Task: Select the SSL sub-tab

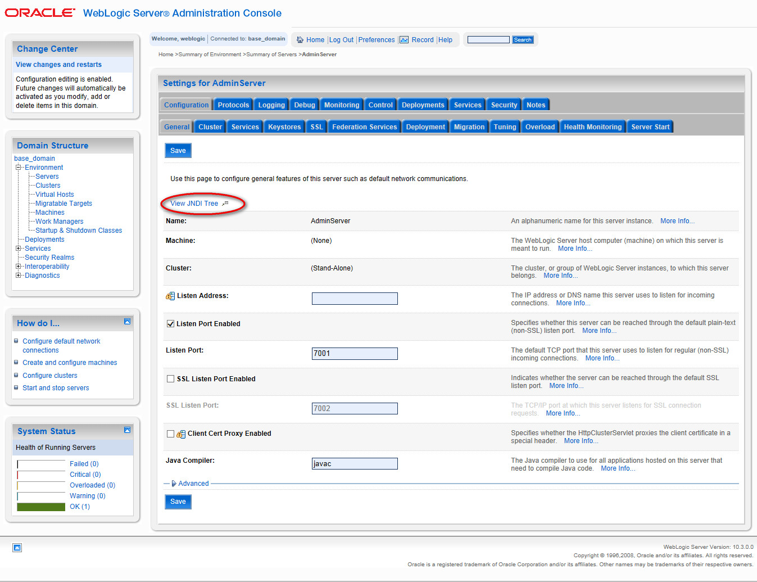Action: point(317,127)
